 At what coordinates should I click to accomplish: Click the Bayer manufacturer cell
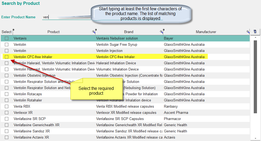coord(169,38)
